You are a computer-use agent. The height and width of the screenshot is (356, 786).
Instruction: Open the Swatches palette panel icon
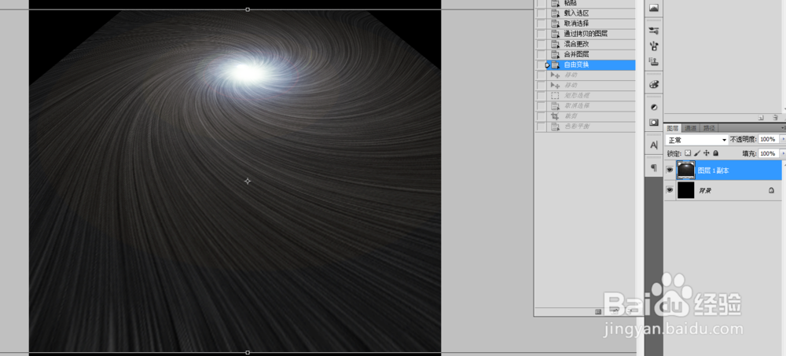pyautogui.click(x=654, y=85)
